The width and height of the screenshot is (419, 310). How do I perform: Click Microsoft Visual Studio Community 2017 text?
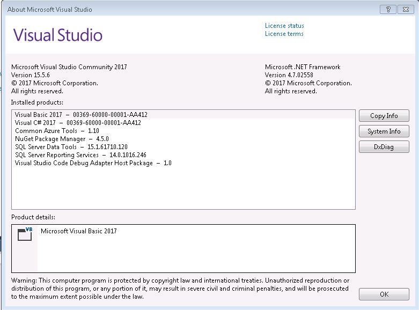pos(69,67)
